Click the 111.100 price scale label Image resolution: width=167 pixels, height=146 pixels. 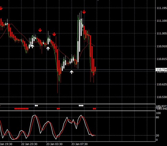[162, 21]
